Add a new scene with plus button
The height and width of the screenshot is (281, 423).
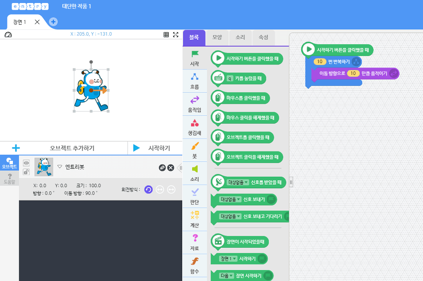pyautogui.click(x=53, y=22)
